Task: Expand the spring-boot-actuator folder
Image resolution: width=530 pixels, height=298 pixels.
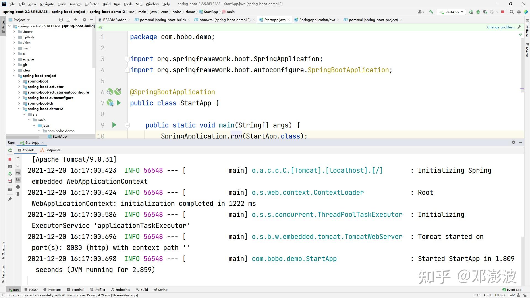Action: (19, 87)
